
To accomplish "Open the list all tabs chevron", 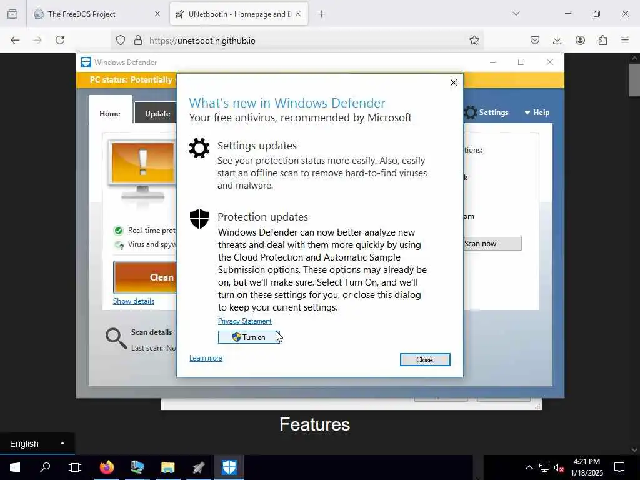I will tap(516, 14).
